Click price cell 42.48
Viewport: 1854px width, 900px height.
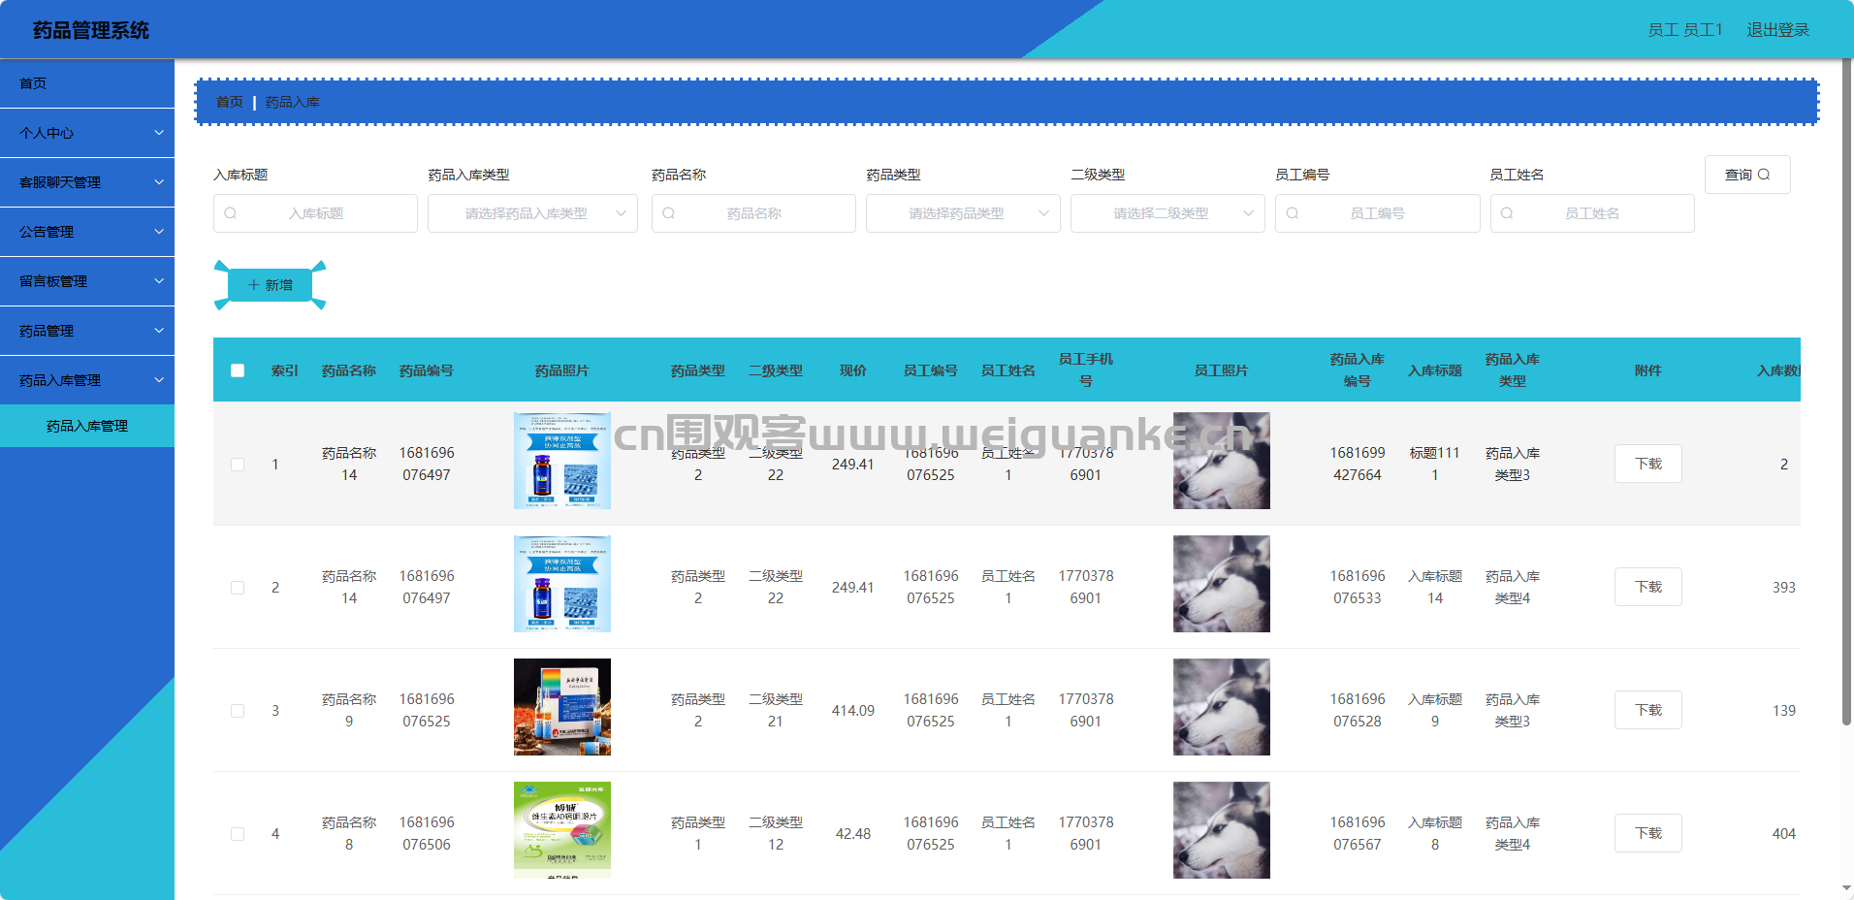coord(853,834)
